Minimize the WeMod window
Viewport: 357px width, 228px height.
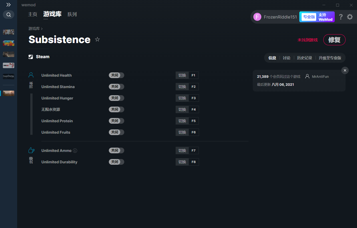click(x=324, y=5)
